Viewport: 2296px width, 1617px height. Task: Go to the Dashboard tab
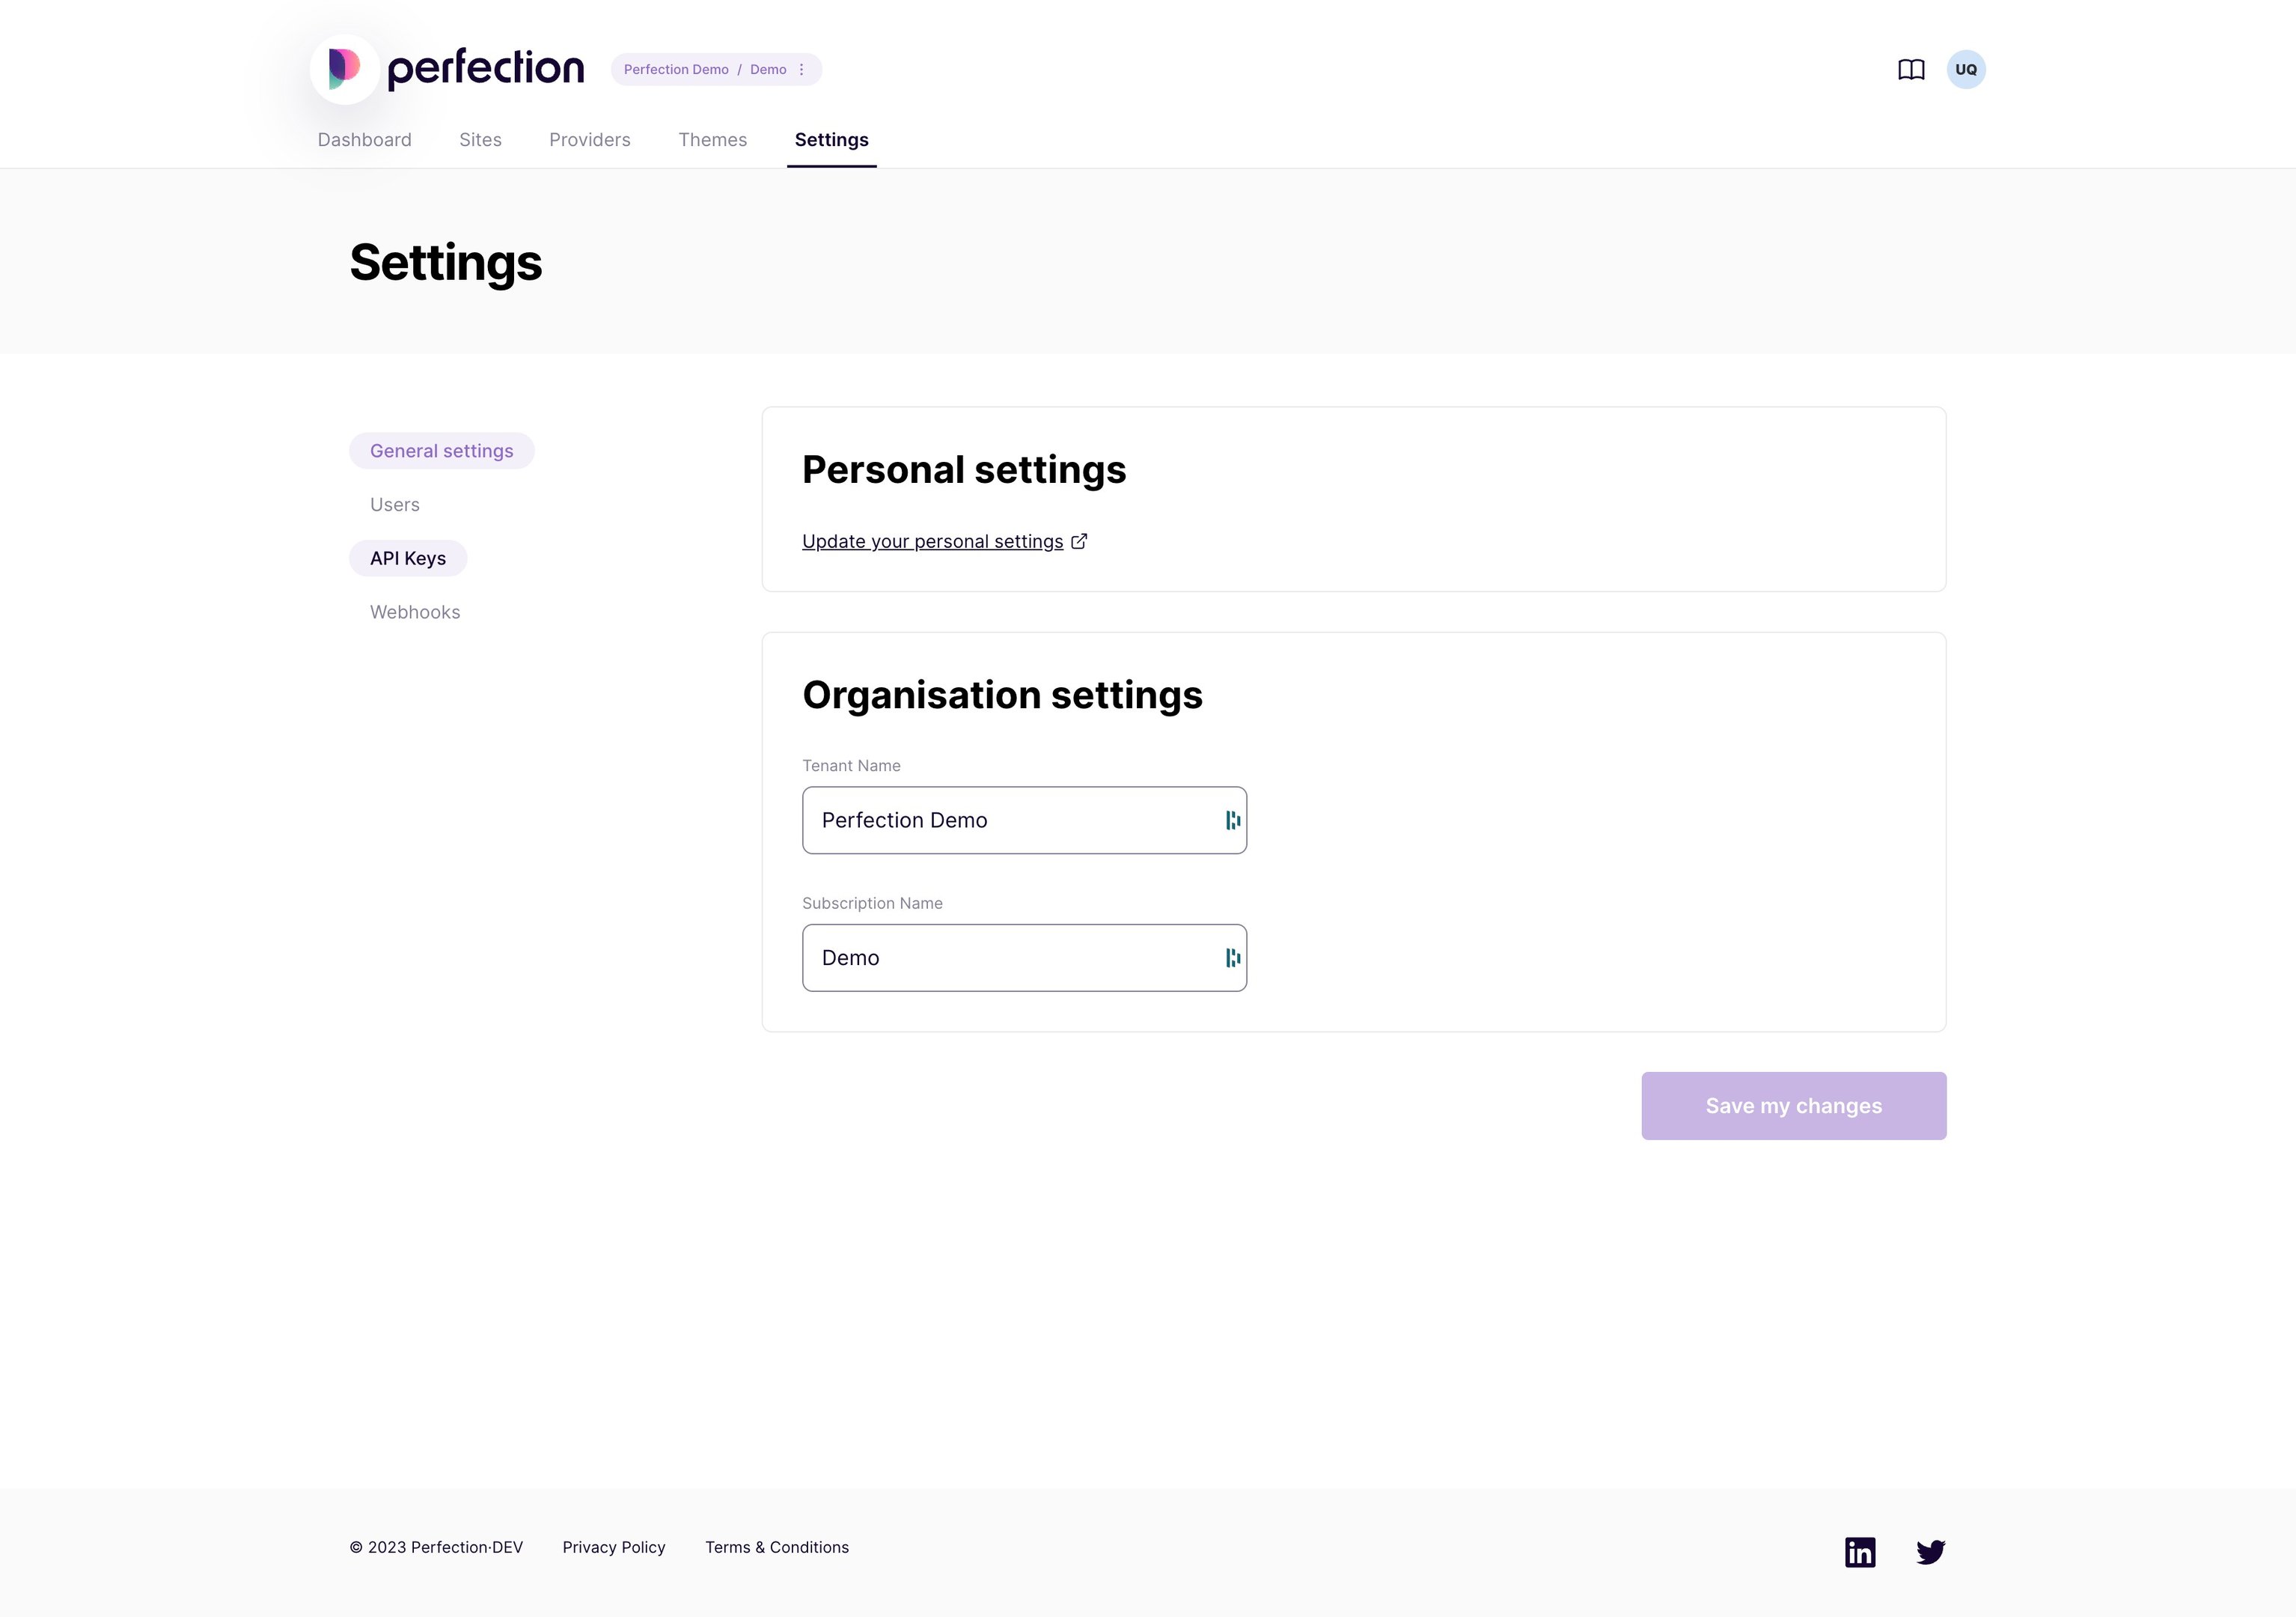pyautogui.click(x=364, y=140)
